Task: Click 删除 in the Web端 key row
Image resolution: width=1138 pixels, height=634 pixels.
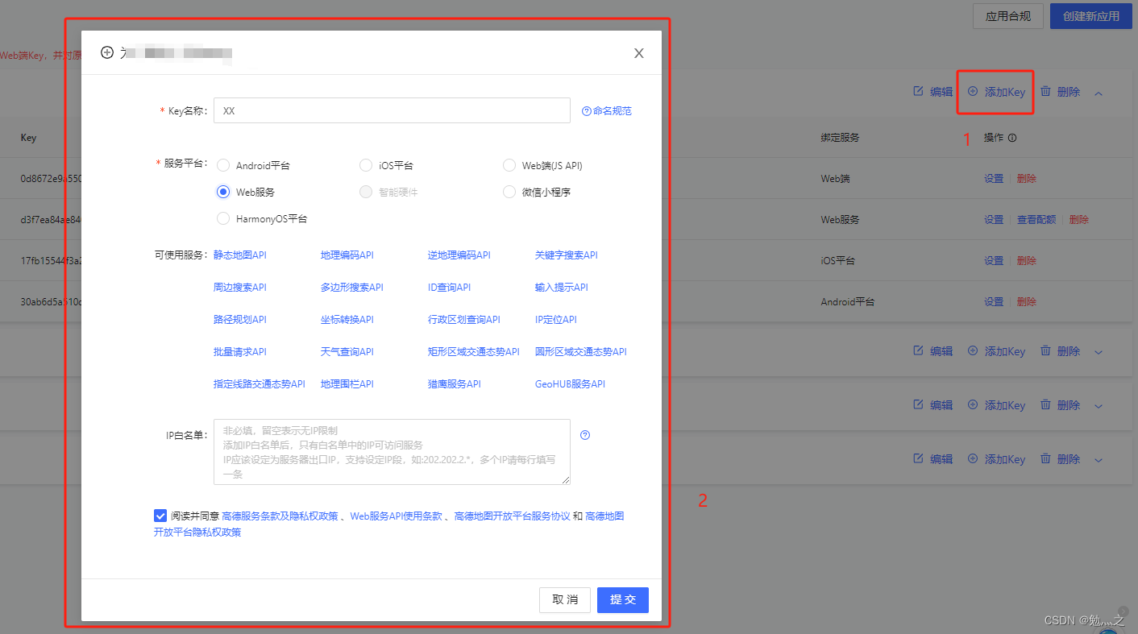Action: [1027, 179]
